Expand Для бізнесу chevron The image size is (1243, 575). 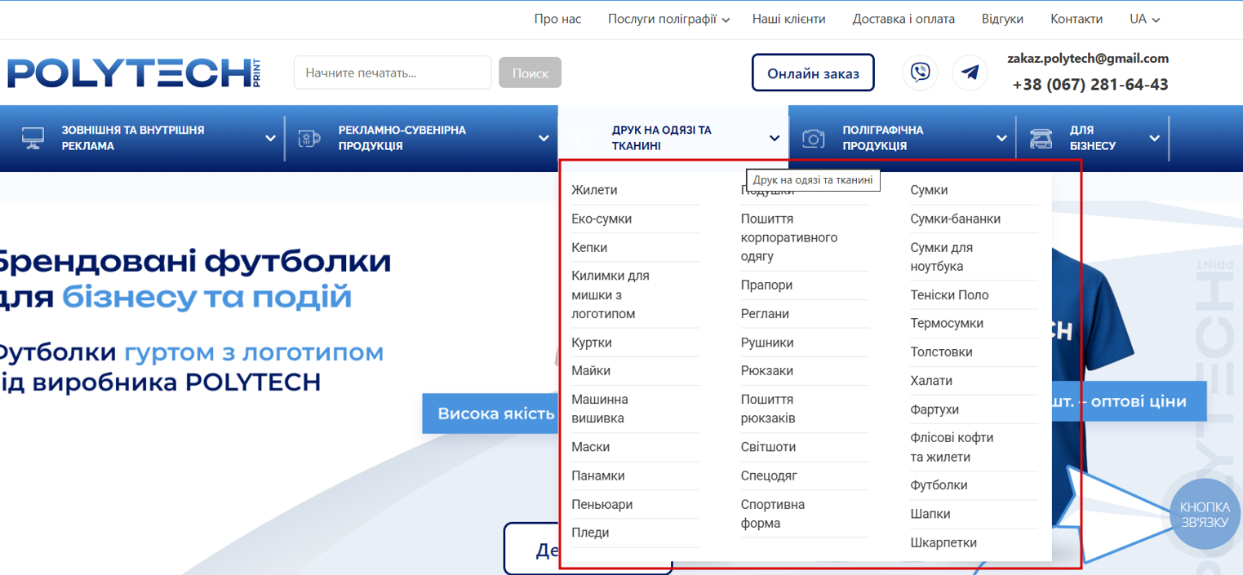tap(1154, 139)
